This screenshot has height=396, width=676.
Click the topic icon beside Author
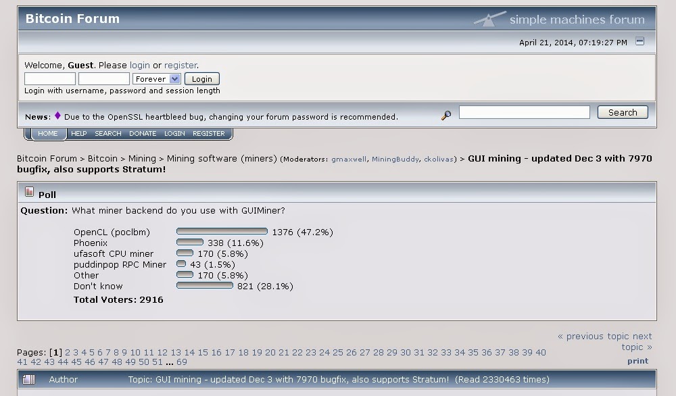coord(29,379)
